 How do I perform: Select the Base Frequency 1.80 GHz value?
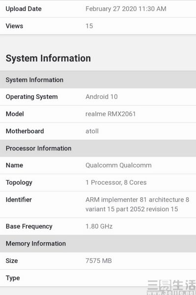99,226
